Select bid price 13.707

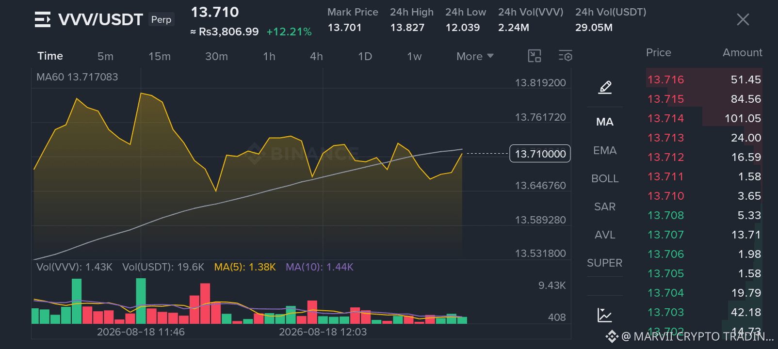(665, 235)
